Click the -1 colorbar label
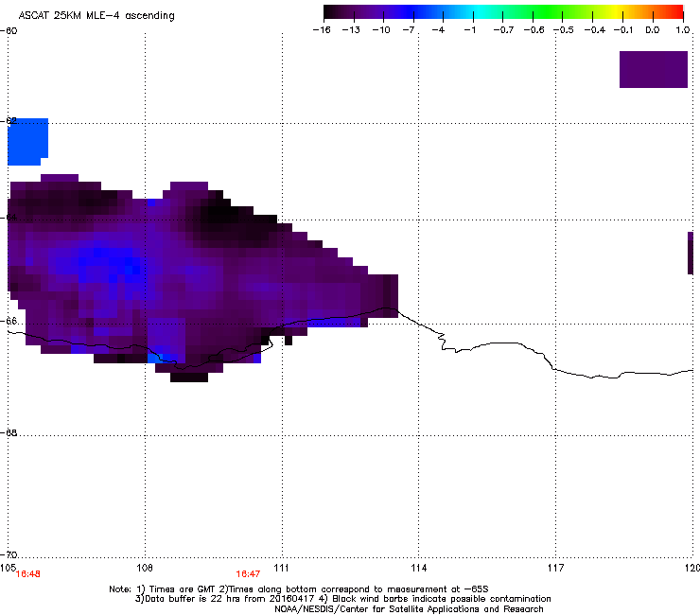 [x=469, y=30]
